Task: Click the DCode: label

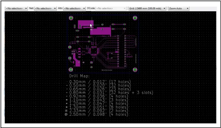Action: pyautogui.click(x=91, y=8)
